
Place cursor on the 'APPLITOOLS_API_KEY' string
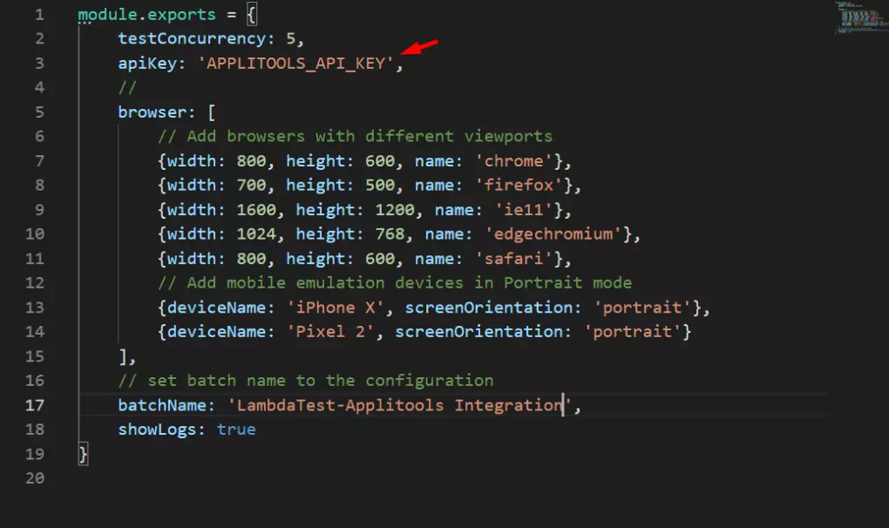click(295, 64)
